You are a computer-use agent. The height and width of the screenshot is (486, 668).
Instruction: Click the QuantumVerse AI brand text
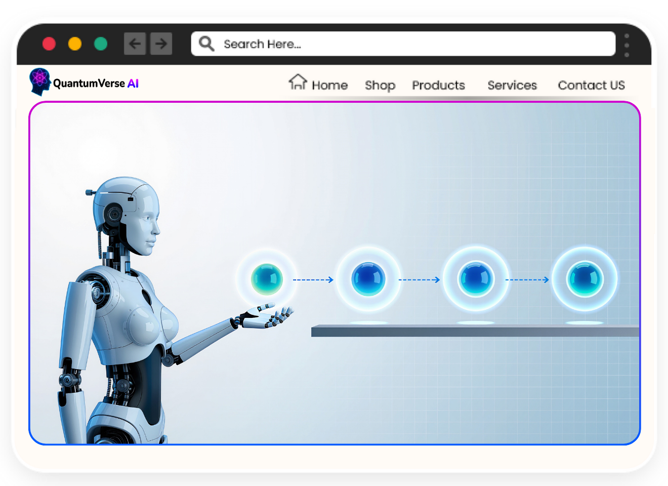96,84
